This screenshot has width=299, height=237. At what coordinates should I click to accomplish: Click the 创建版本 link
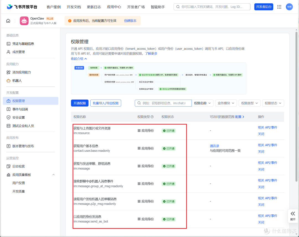click(130, 21)
